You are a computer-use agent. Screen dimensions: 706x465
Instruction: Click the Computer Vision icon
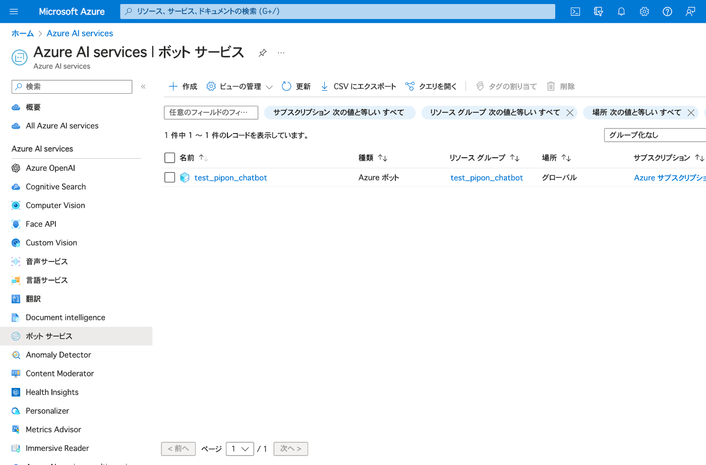pos(16,206)
